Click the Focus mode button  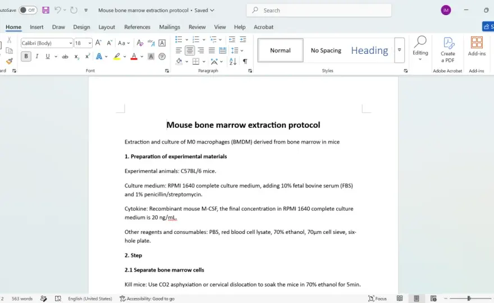click(x=377, y=299)
